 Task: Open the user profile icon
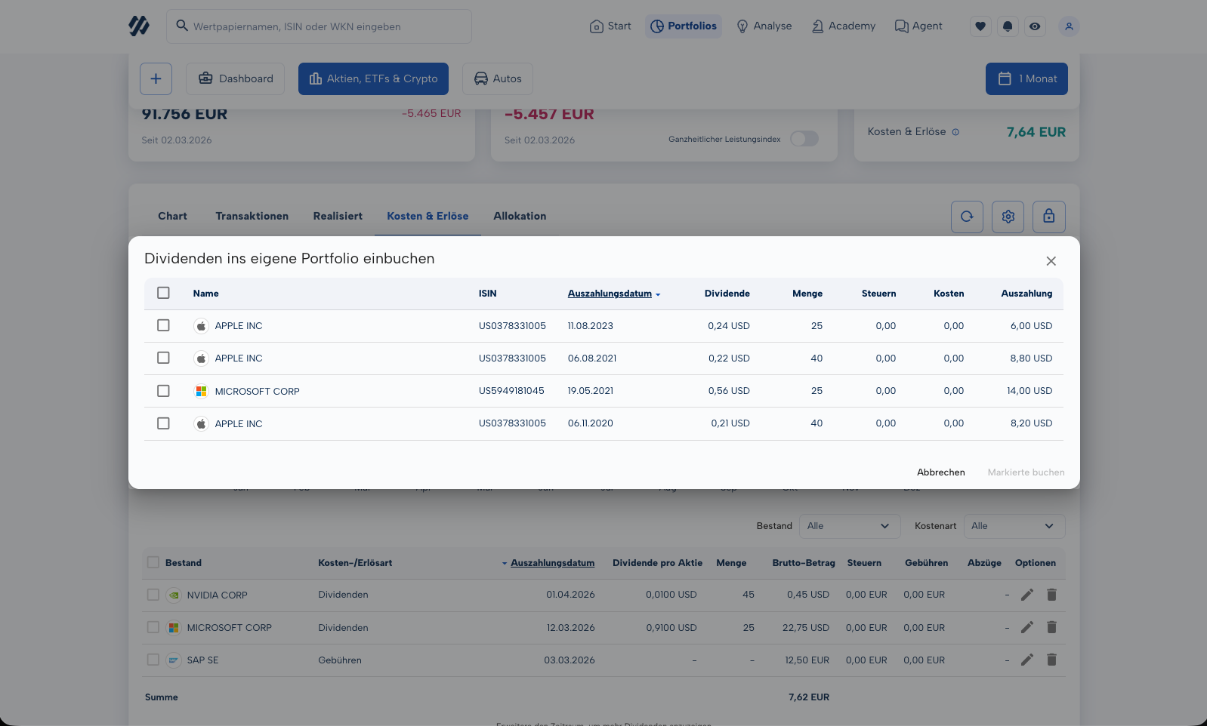pos(1069,26)
